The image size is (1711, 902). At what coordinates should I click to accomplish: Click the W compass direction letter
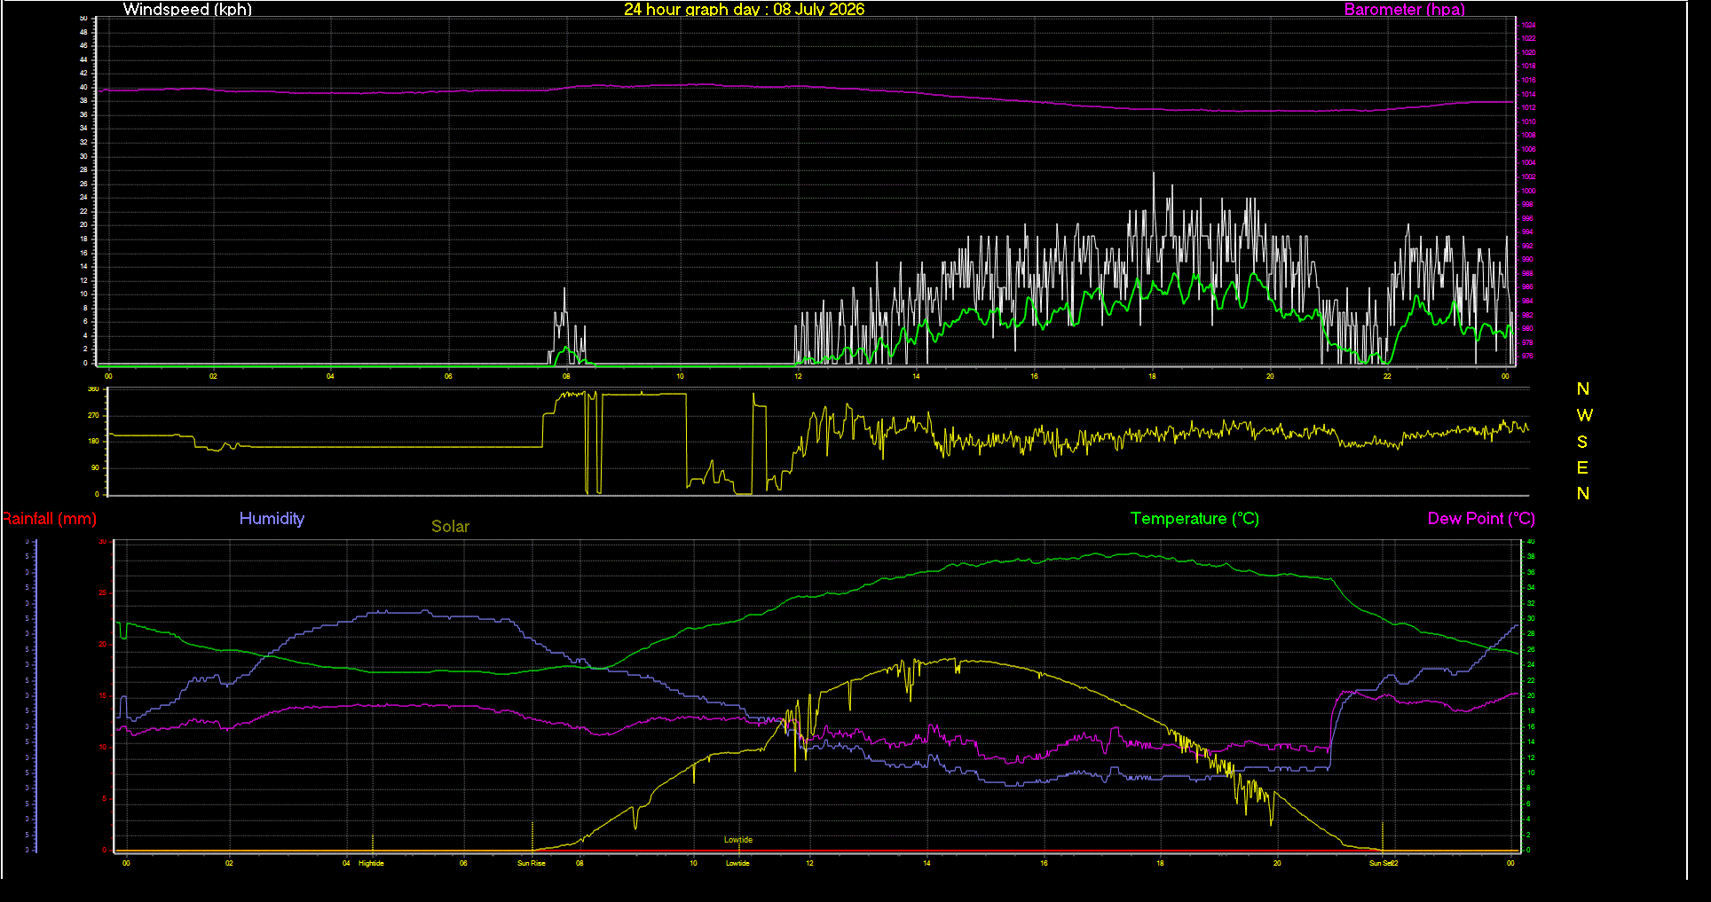pos(1584,415)
